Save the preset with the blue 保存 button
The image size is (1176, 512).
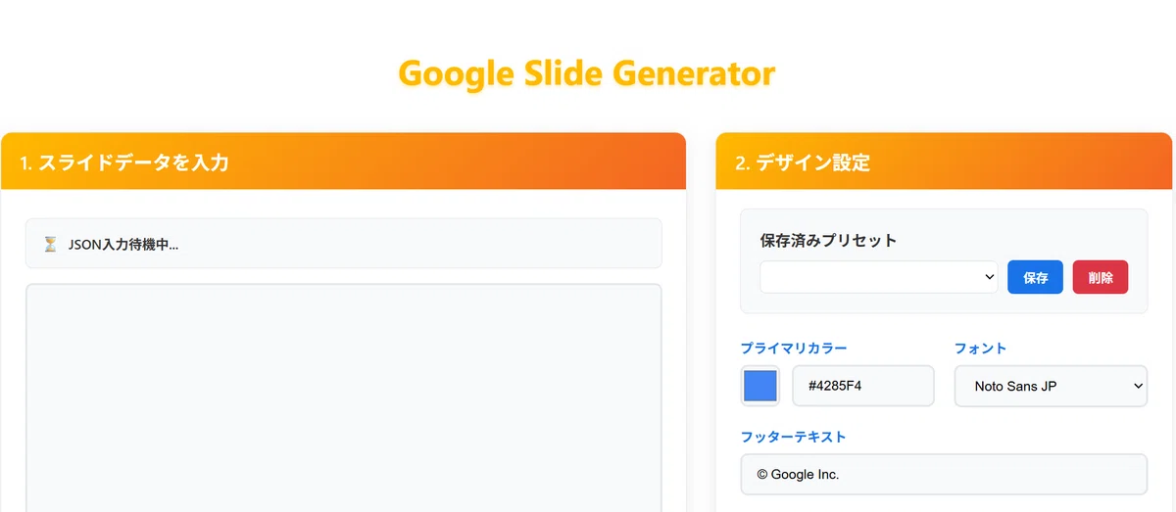point(1035,277)
